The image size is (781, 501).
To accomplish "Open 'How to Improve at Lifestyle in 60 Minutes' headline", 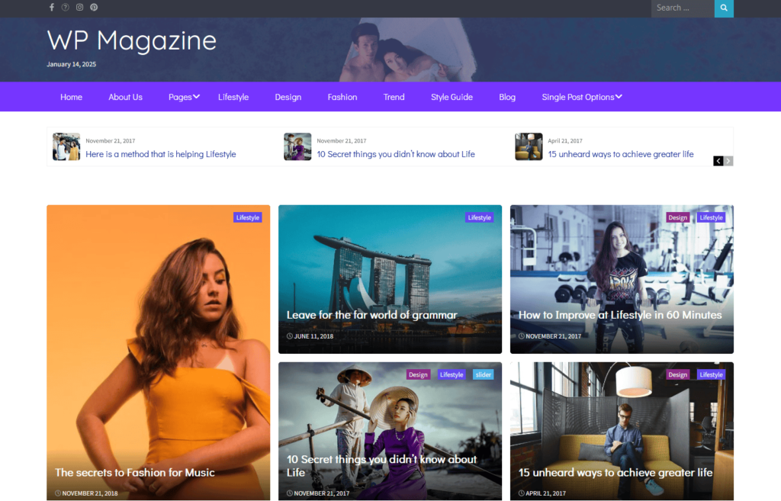I will [620, 315].
